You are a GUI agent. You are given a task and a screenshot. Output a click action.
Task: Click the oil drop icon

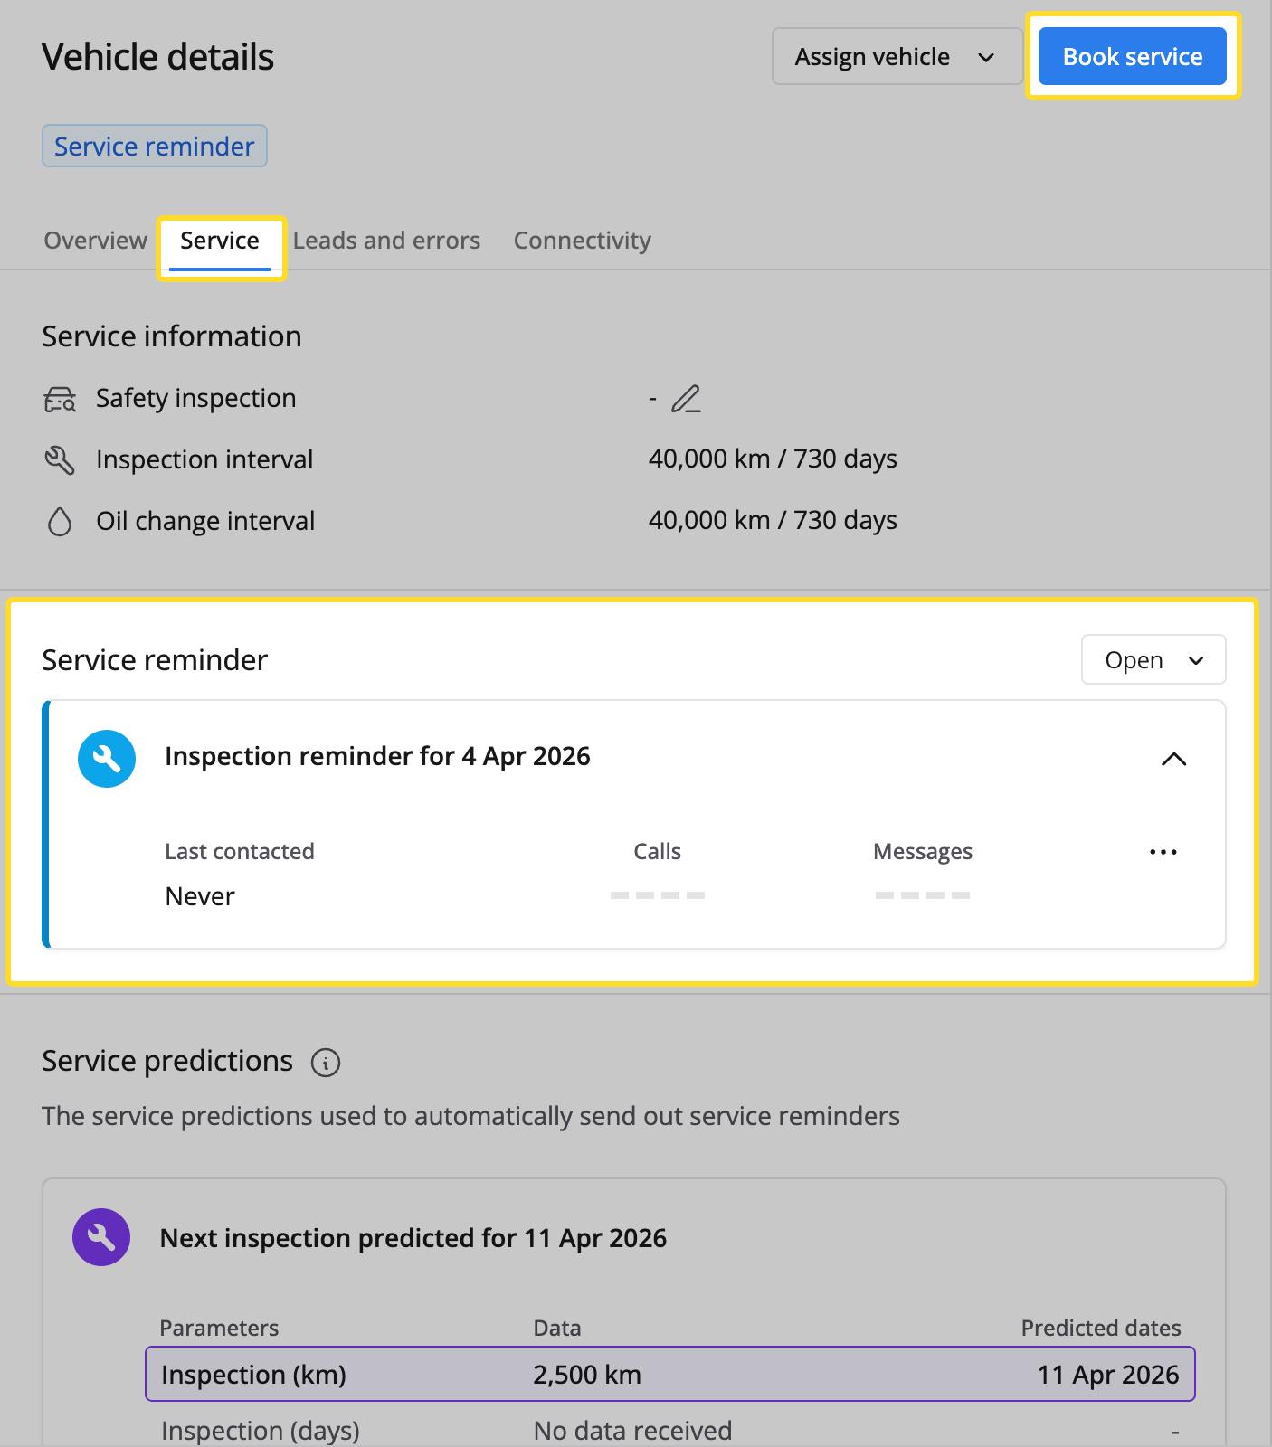coord(60,522)
